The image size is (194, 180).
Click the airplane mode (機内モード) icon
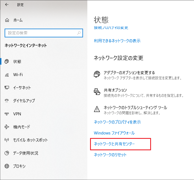coord(7,127)
